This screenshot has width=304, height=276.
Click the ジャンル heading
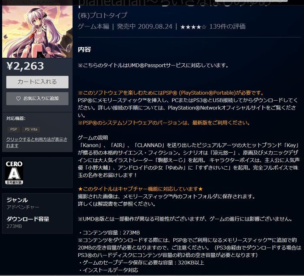[x=17, y=200]
